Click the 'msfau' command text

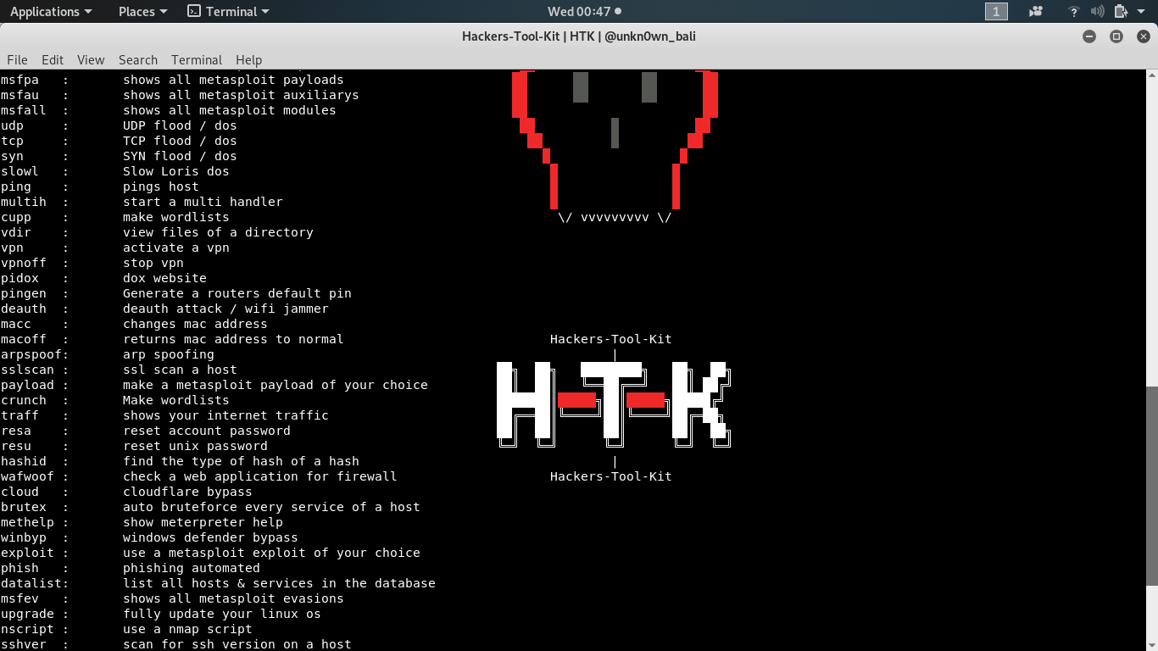[x=20, y=95]
